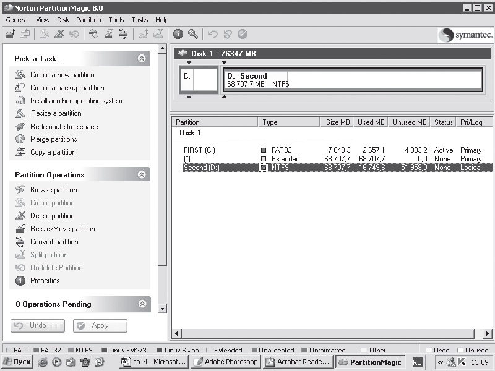Open the Partition menu
Viewport: 495px width, 371px height.
click(88, 20)
